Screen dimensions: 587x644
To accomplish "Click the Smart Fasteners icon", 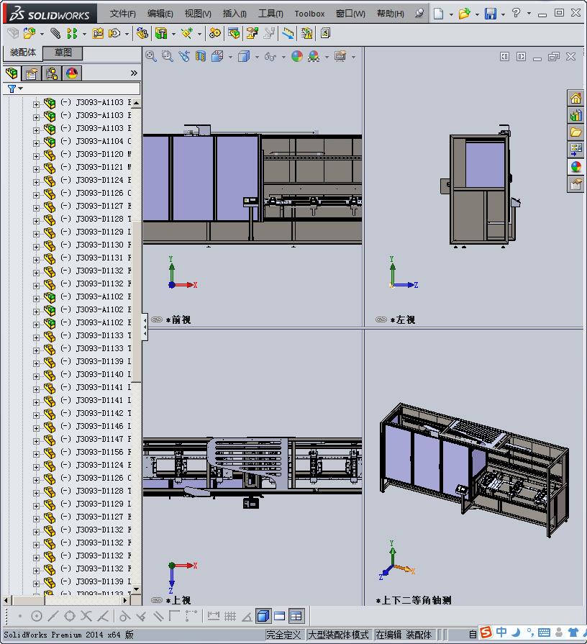I will [x=98, y=33].
